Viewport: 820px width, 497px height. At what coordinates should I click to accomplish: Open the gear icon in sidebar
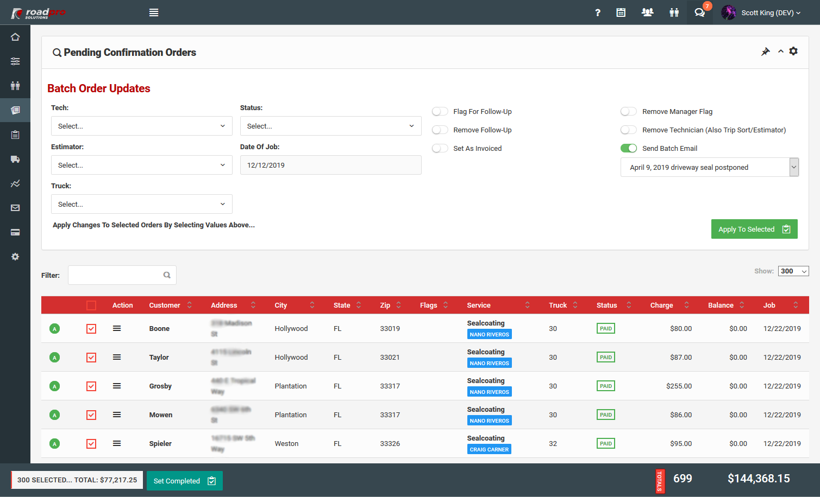[x=15, y=257]
